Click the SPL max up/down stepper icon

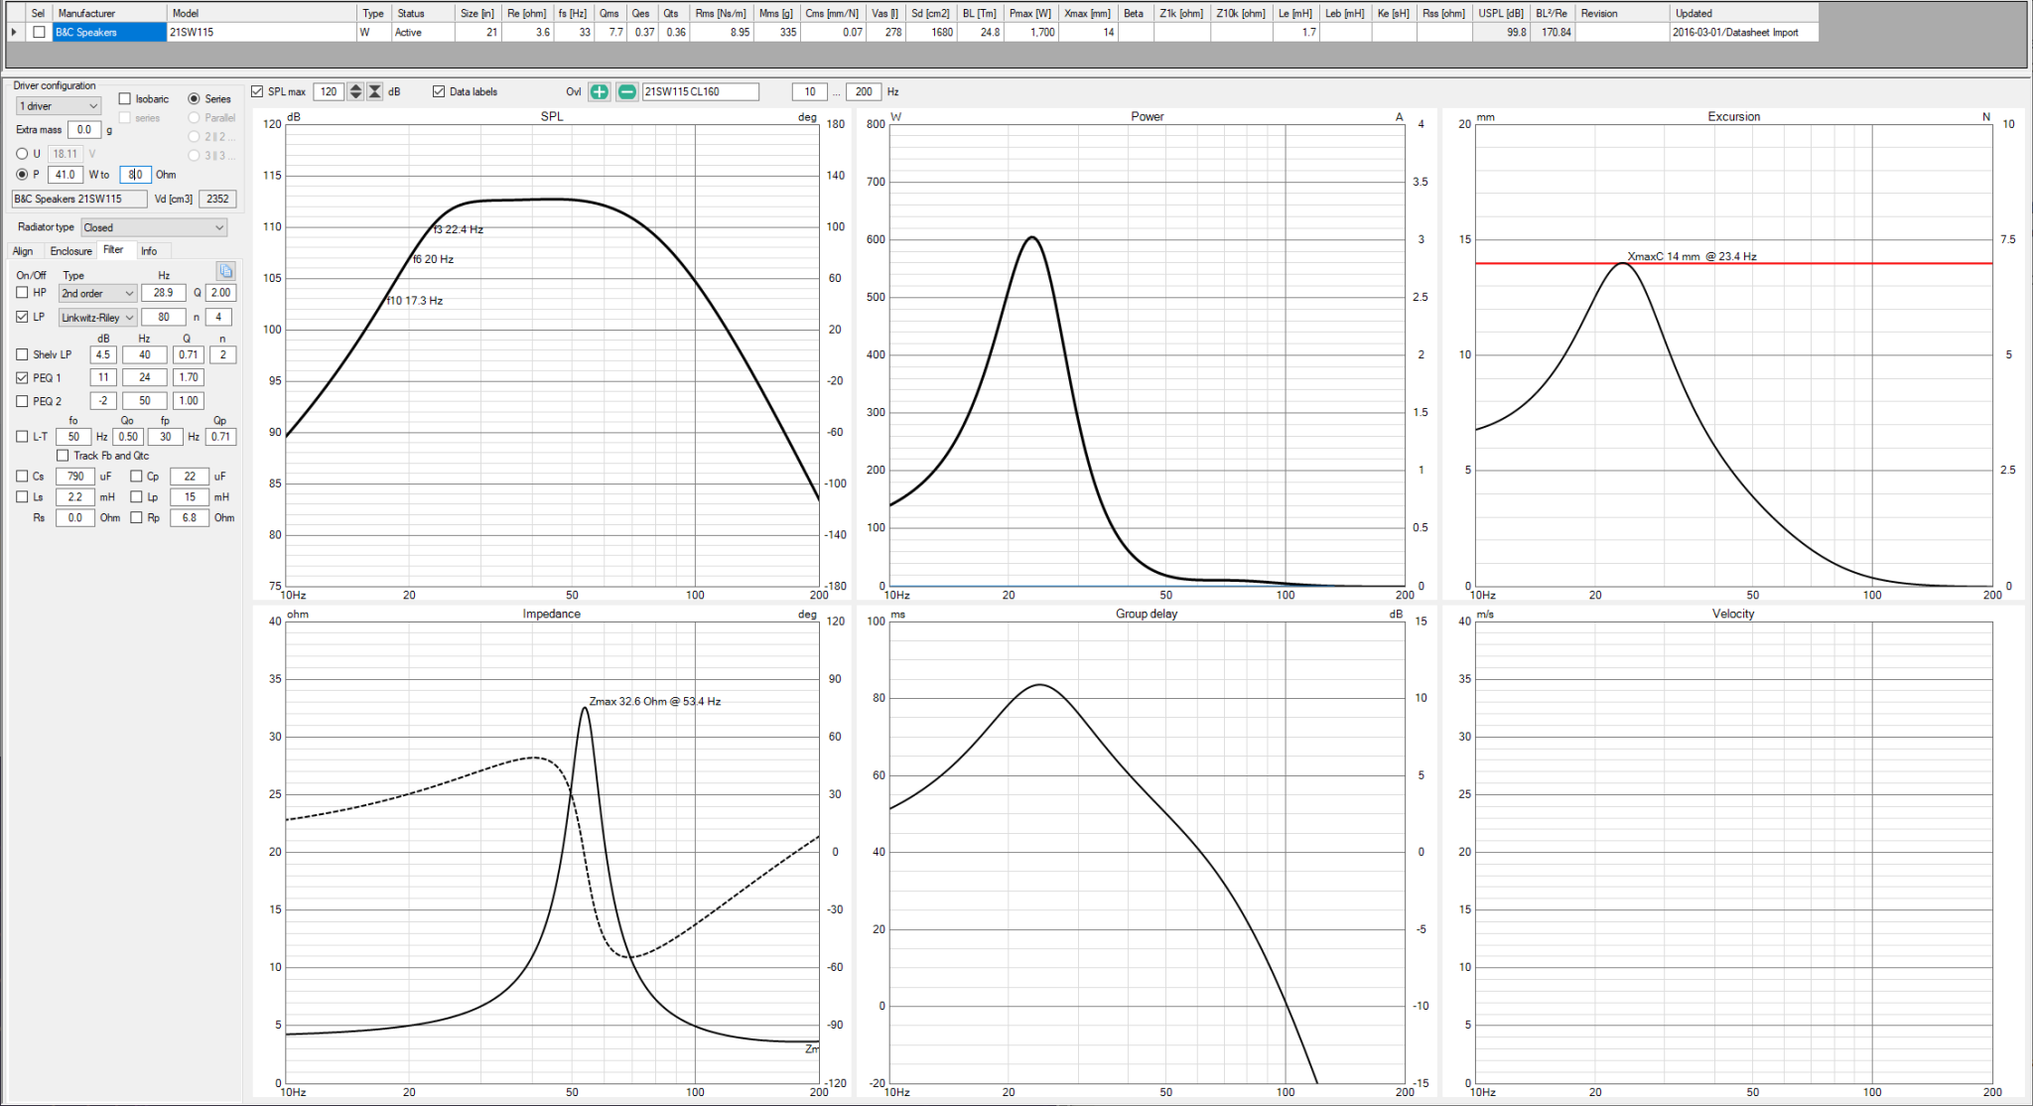tap(355, 91)
